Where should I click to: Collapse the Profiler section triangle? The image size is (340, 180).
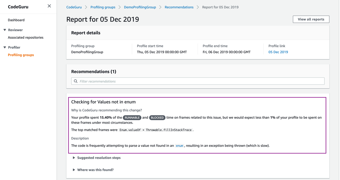(5, 47)
